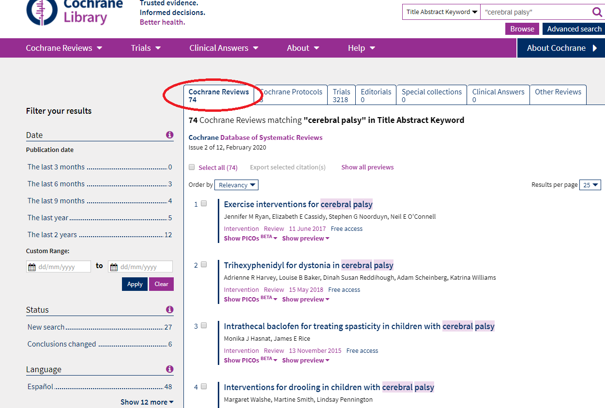Open the About navigation menu
Screen dimensions: 605x408
click(x=303, y=48)
